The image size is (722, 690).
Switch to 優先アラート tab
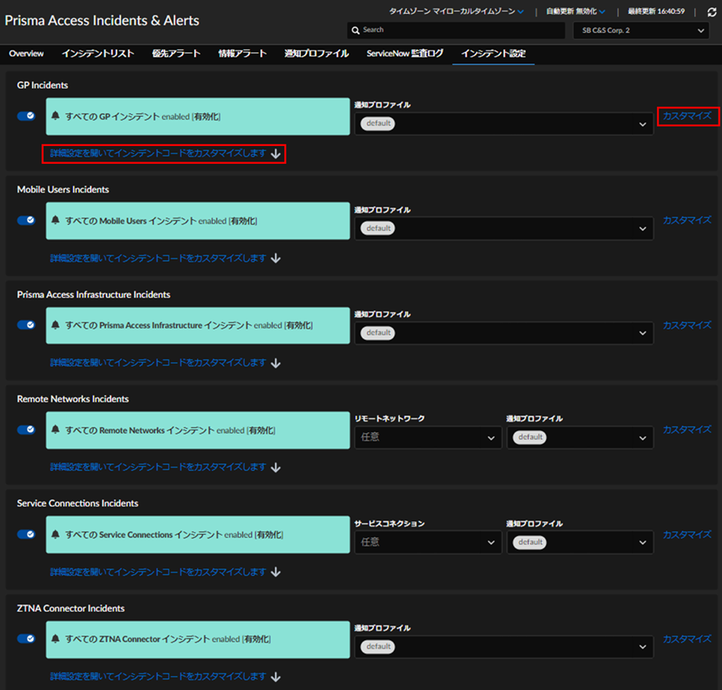coord(176,54)
